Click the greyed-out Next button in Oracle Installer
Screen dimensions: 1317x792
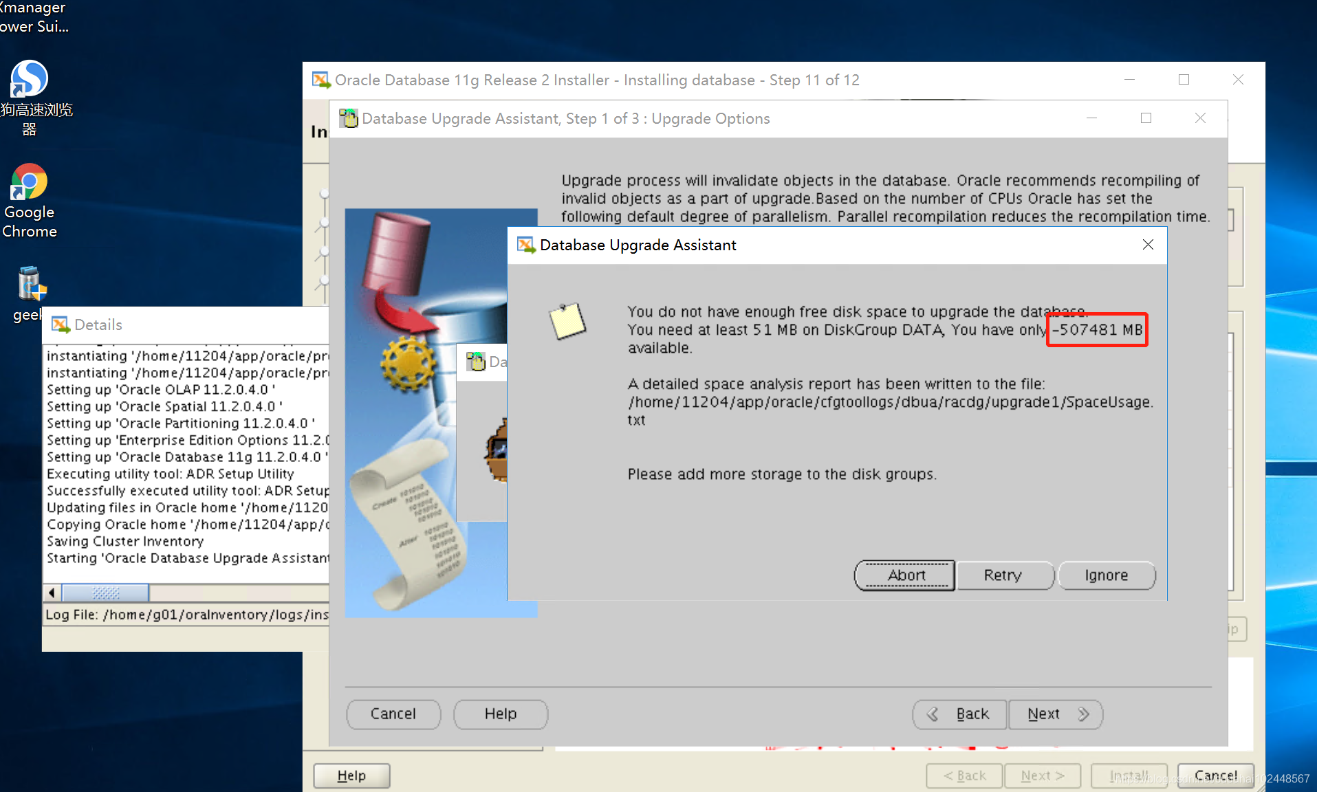click(x=1043, y=775)
